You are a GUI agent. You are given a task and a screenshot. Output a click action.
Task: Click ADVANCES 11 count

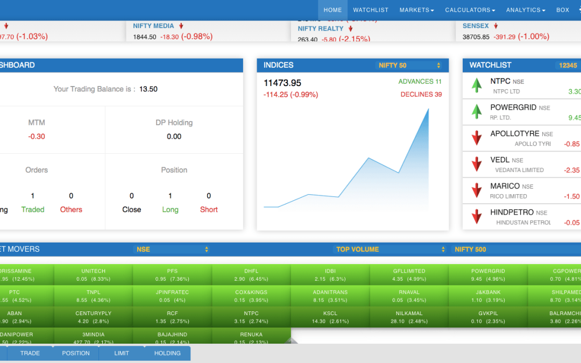point(420,82)
